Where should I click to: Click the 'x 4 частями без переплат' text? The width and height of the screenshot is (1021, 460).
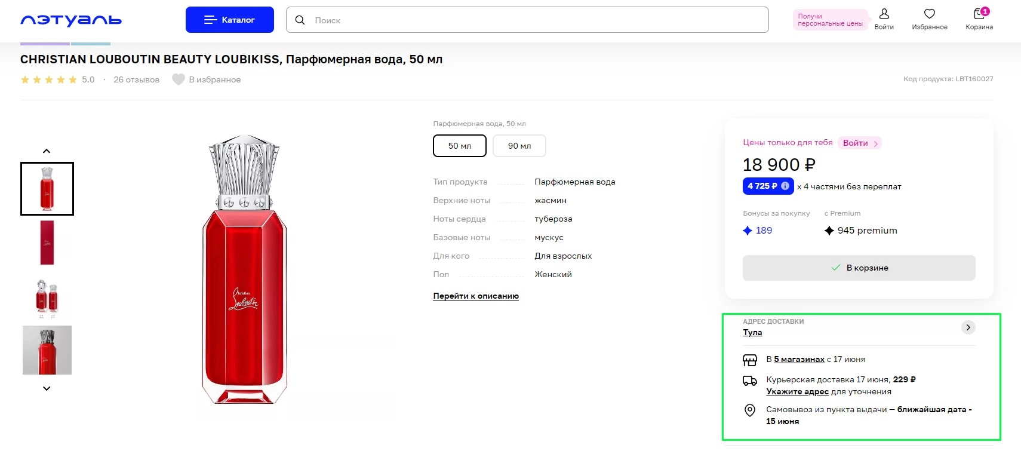coord(849,186)
